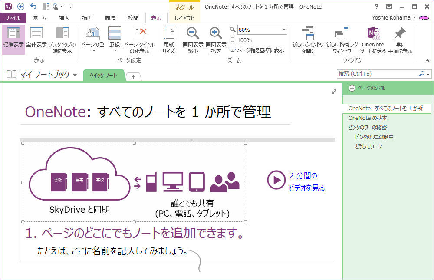Click 画面表示縮小 zoom out
The width and height of the screenshot is (434, 280).
pyautogui.click(x=193, y=40)
